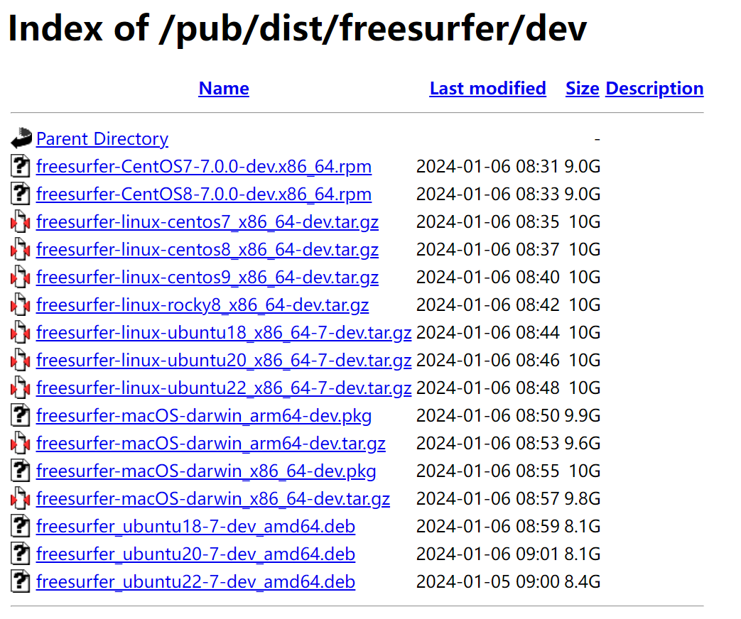Download freesurfer-CentOS7-7.0.0-dev.x86_64.rpm
The width and height of the screenshot is (741, 619).
pyautogui.click(x=204, y=167)
